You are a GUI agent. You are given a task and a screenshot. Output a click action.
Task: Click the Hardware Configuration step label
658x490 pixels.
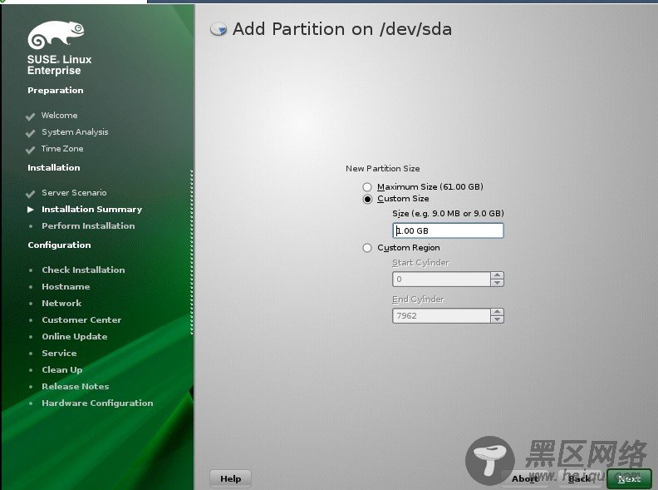pyautogui.click(x=97, y=403)
